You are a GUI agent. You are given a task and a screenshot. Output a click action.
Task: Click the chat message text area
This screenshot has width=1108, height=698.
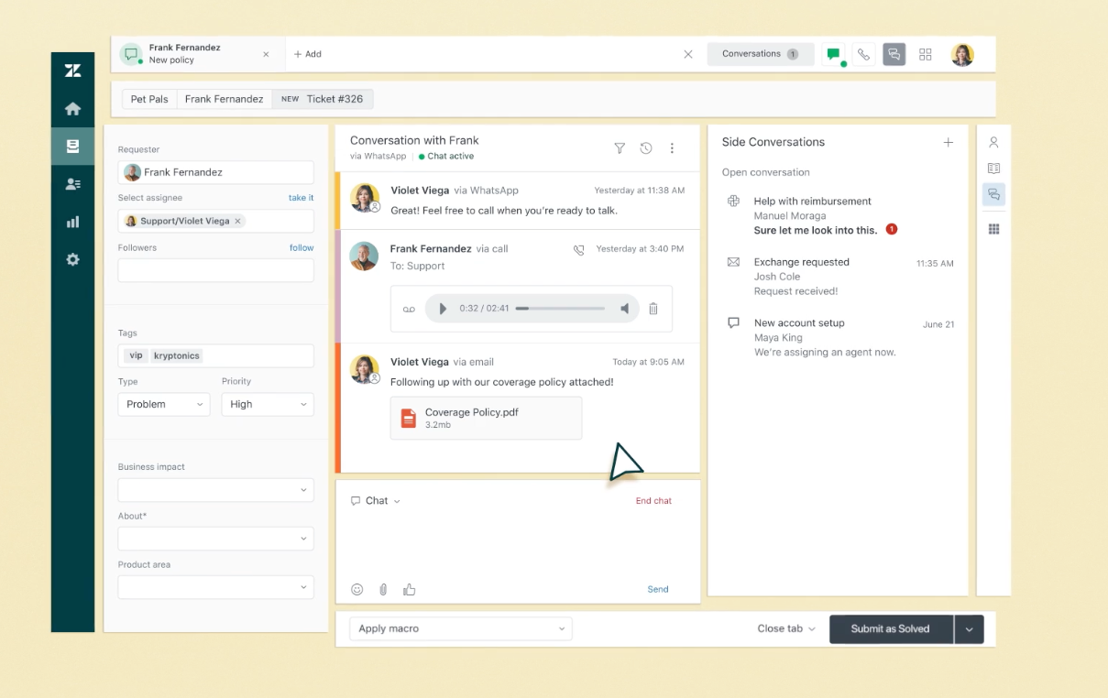click(518, 544)
